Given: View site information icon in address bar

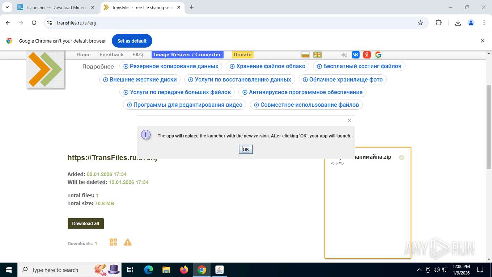Looking at the screenshot, I should 50,23.
